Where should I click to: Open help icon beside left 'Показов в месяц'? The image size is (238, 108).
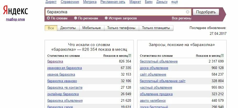point(130,56)
